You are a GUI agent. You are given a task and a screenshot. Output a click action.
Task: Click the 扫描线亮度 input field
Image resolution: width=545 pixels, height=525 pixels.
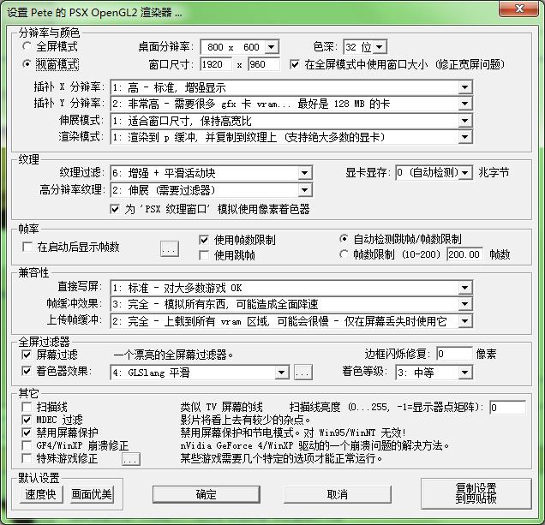point(507,407)
